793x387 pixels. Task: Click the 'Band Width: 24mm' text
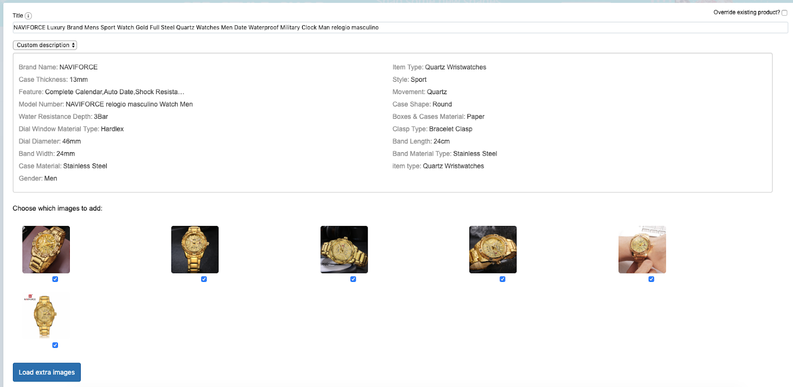coord(47,154)
